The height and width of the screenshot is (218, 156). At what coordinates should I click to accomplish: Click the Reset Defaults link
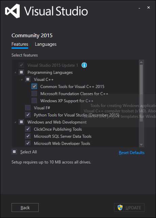point(132,153)
